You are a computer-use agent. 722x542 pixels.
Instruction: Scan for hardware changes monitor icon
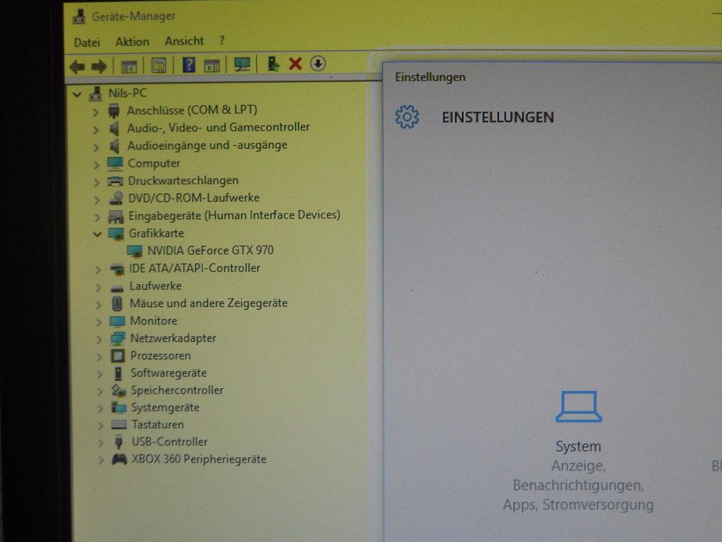click(x=243, y=64)
